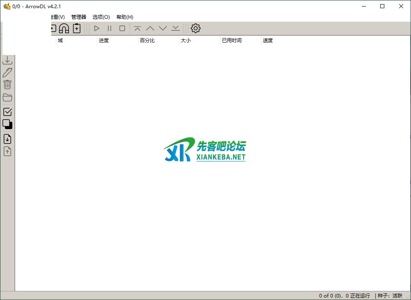Open preferences with the gear icon
This screenshot has height=300, width=411.
click(196, 28)
